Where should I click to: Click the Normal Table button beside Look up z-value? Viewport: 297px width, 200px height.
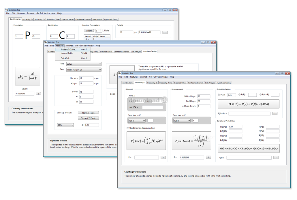[x=88, y=113]
